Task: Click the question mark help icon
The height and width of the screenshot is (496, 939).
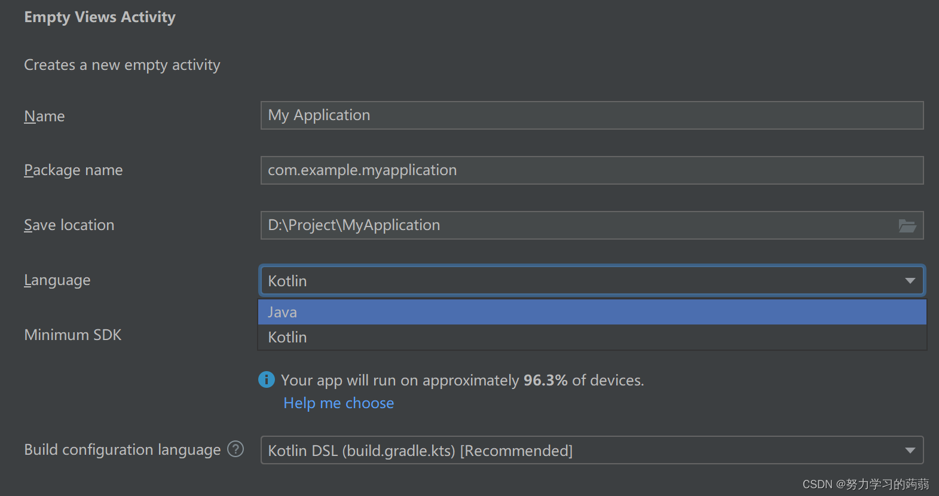Action: 236,449
